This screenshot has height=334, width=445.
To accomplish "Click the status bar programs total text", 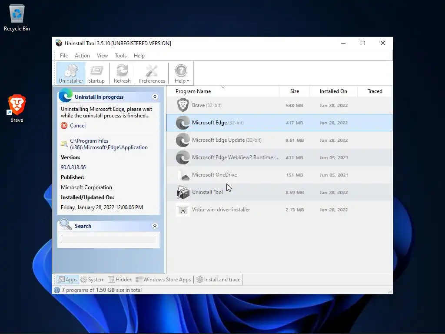I will tap(102, 290).
